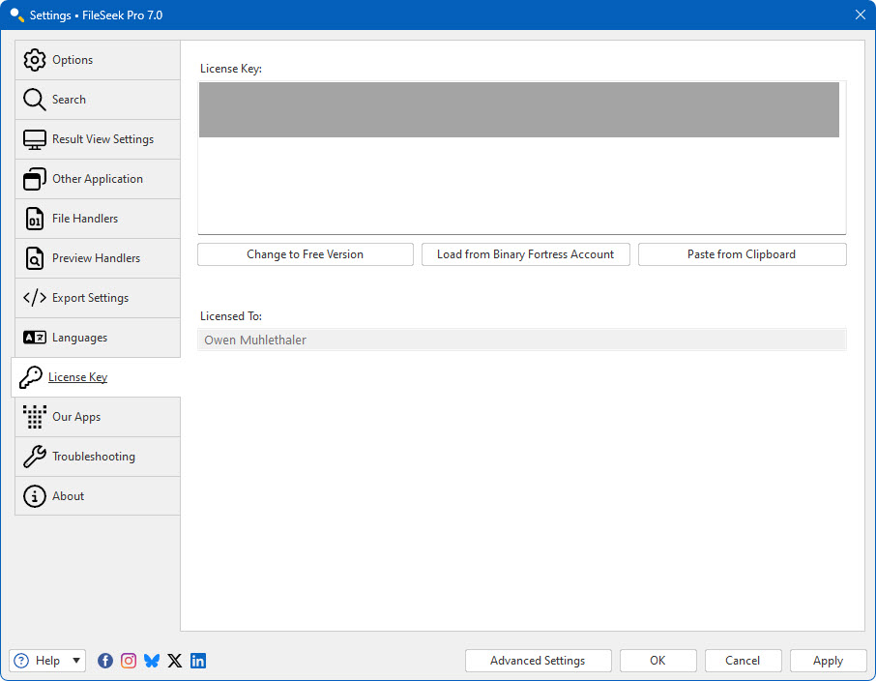The image size is (876, 681).
Task: Open the LinkedIn social link icon
Action: point(198,661)
